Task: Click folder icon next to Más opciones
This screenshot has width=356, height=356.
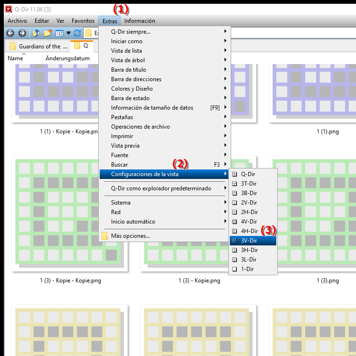Action: tap(105, 236)
